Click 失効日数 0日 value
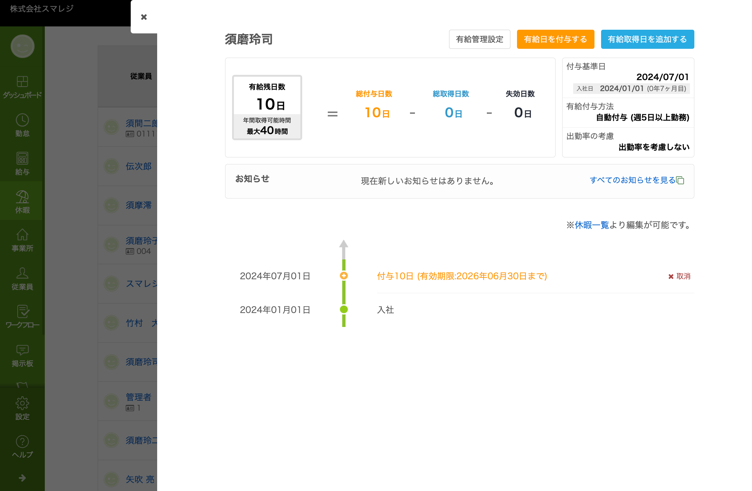Screen dimensions: 752x491 (523, 113)
